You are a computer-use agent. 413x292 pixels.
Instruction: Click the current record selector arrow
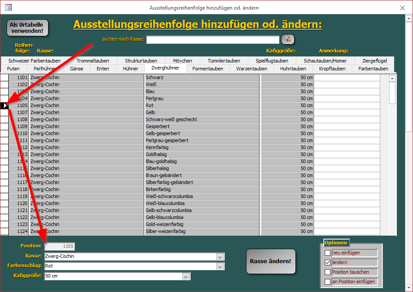click(5, 105)
